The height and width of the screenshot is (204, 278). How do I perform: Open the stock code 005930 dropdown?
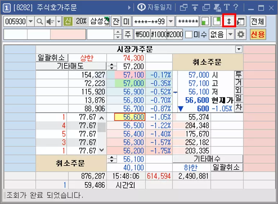click(31, 22)
